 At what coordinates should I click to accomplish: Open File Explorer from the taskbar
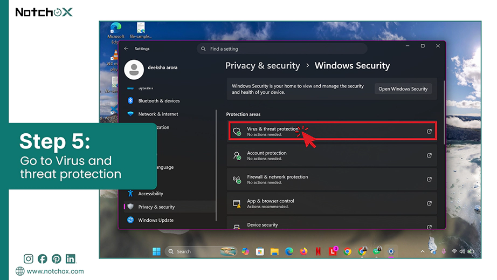tap(274, 251)
